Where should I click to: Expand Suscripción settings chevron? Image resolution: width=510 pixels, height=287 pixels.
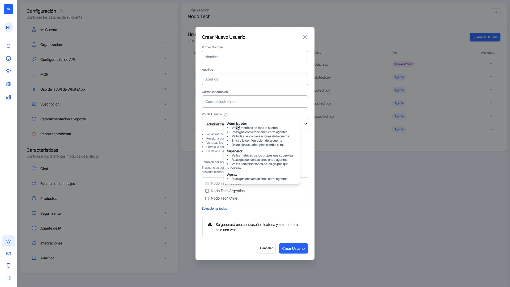(165, 104)
